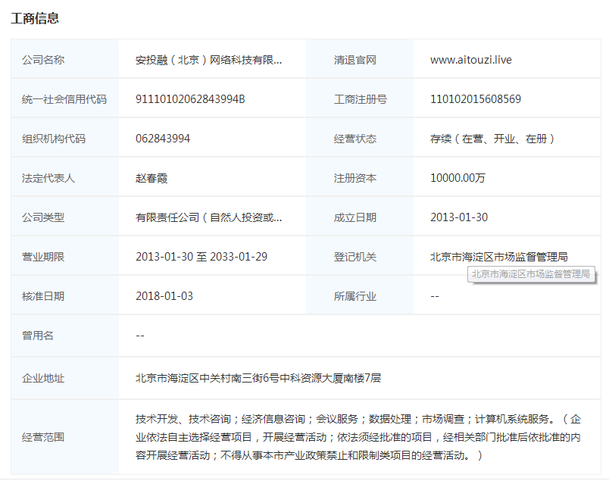Select the 所属行业 label
This screenshot has height=481, width=609.
(355, 296)
